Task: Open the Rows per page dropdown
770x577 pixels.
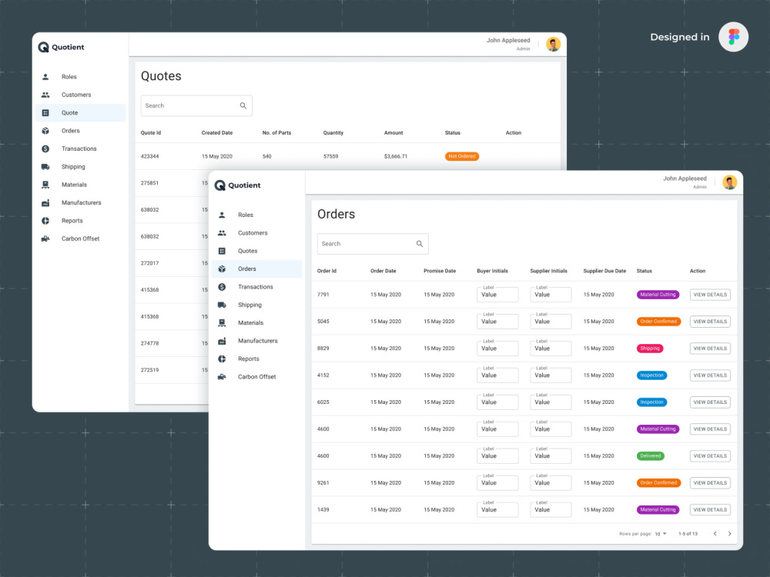Action: (x=661, y=534)
